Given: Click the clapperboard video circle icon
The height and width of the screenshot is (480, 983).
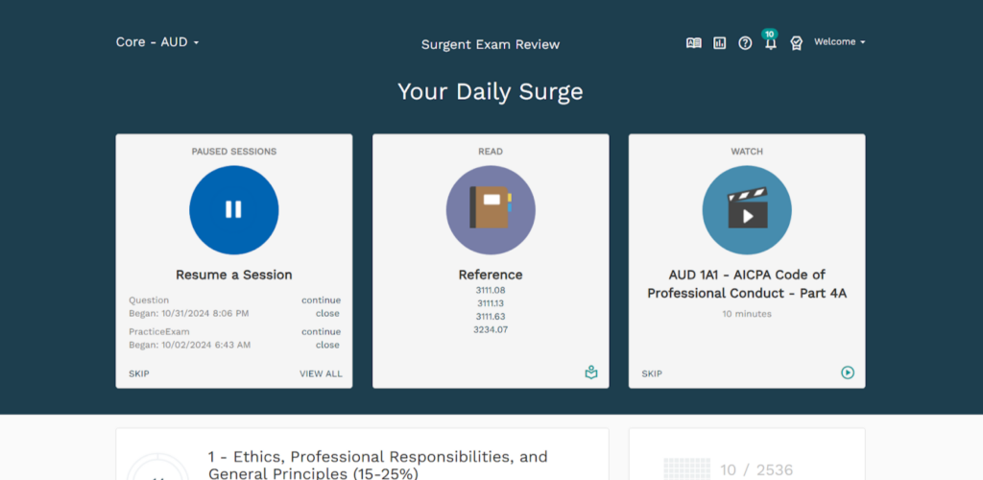Looking at the screenshot, I should click(x=747, y=210).
